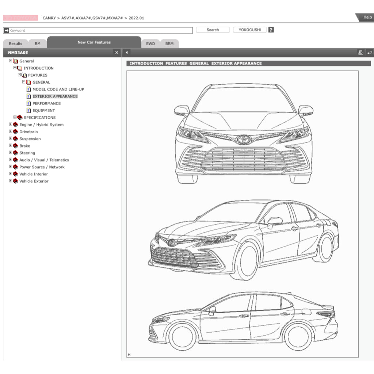
Task: Click the arrow icon beside Keyword field
Action: point(6,31)
